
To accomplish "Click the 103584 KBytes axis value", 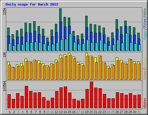I will [4, 86].
